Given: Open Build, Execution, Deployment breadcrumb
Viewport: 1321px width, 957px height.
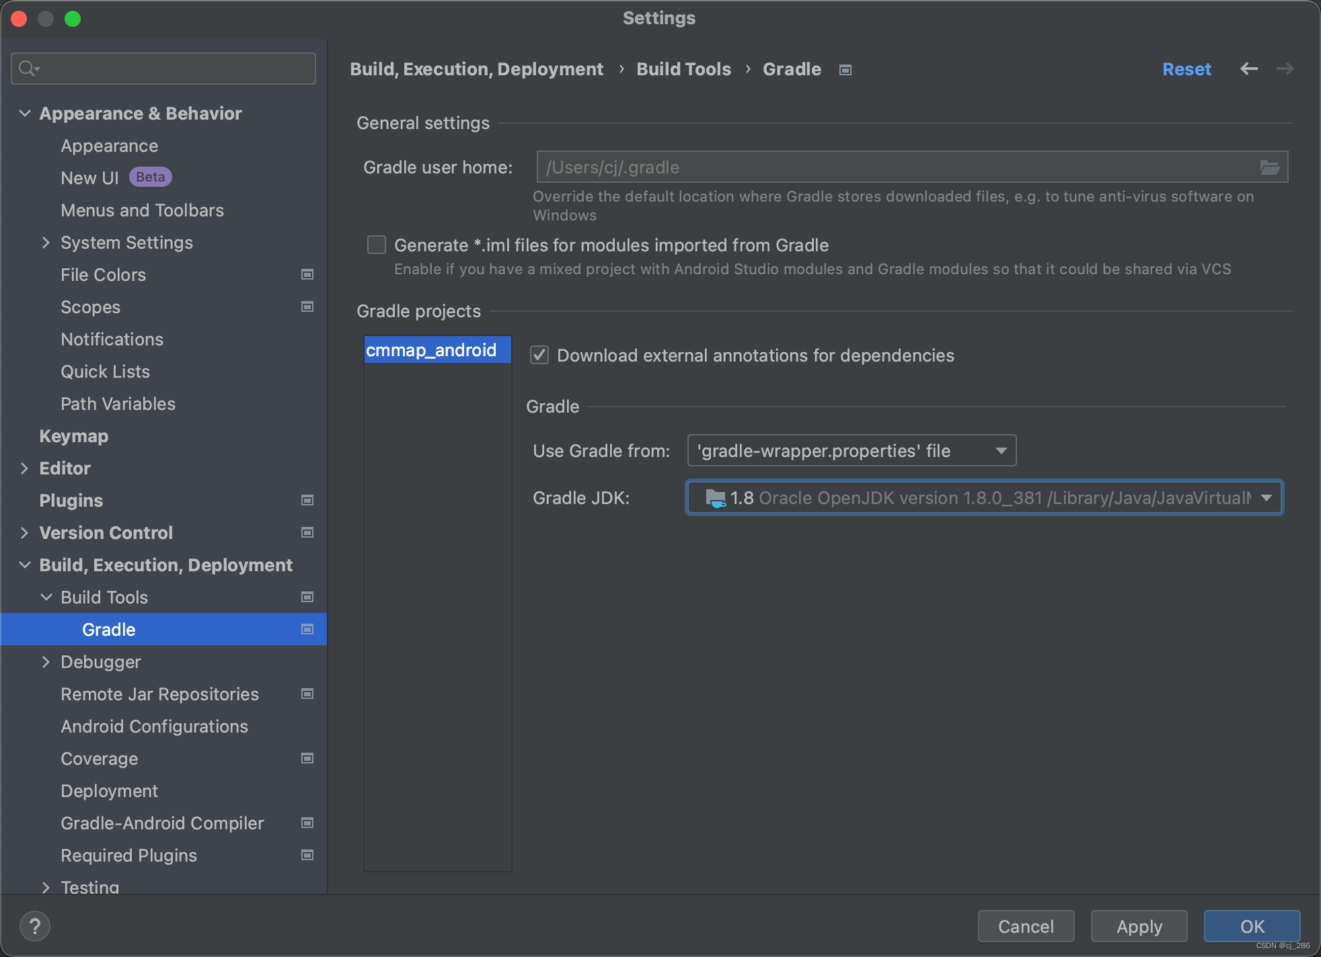Looking at the screenshot, I should [x=476, y=69].
